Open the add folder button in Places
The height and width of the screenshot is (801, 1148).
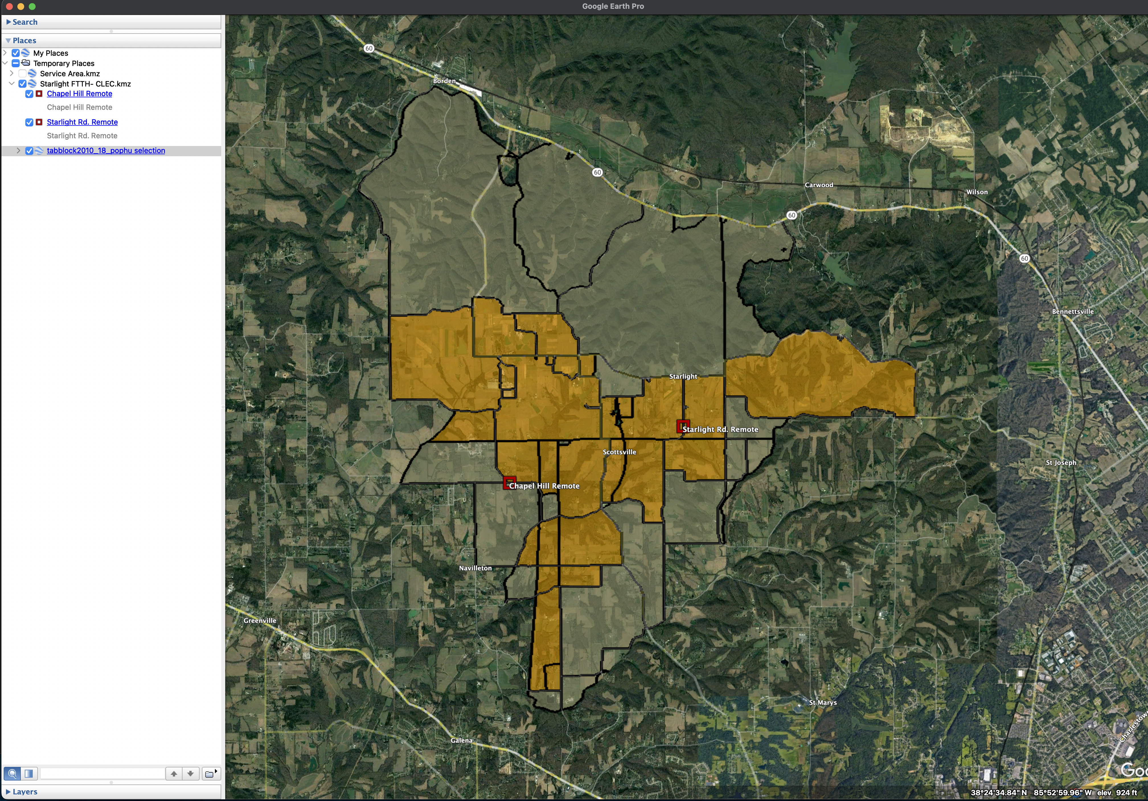tap(211, 773)
